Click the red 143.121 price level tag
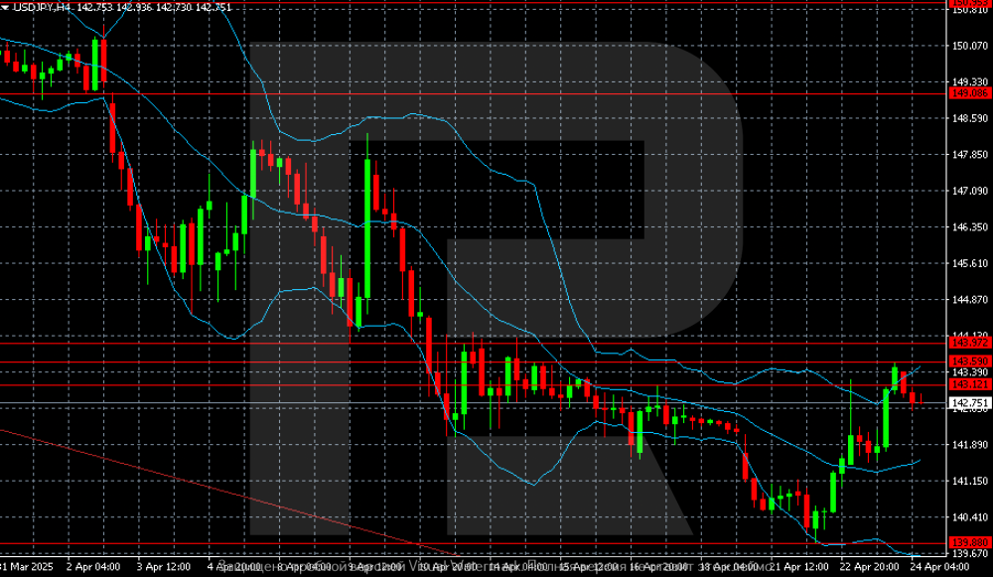 point(969,384)
